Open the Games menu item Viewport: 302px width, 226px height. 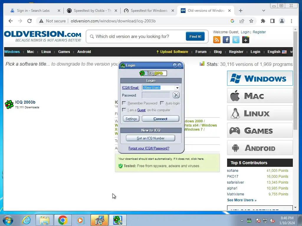pos(64,52)
